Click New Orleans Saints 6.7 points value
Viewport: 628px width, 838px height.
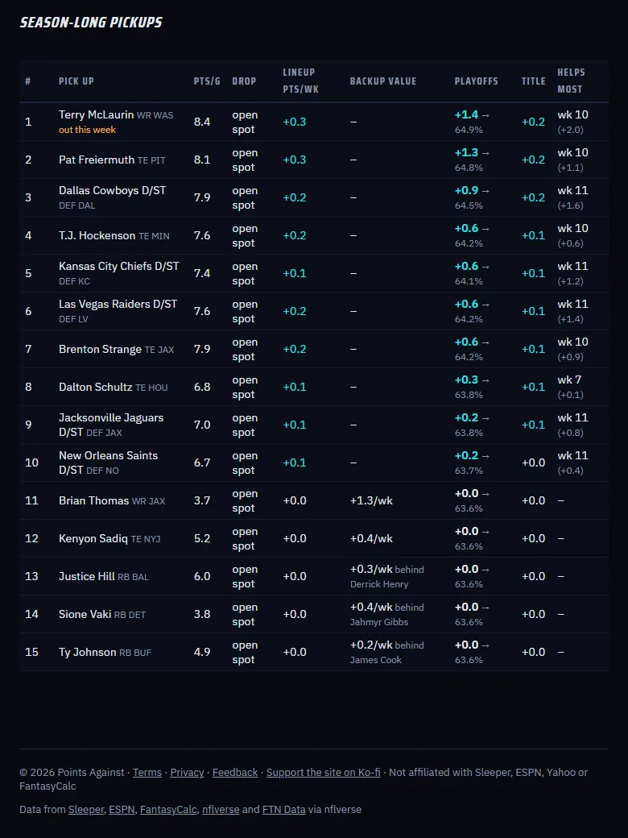(202, 463)
